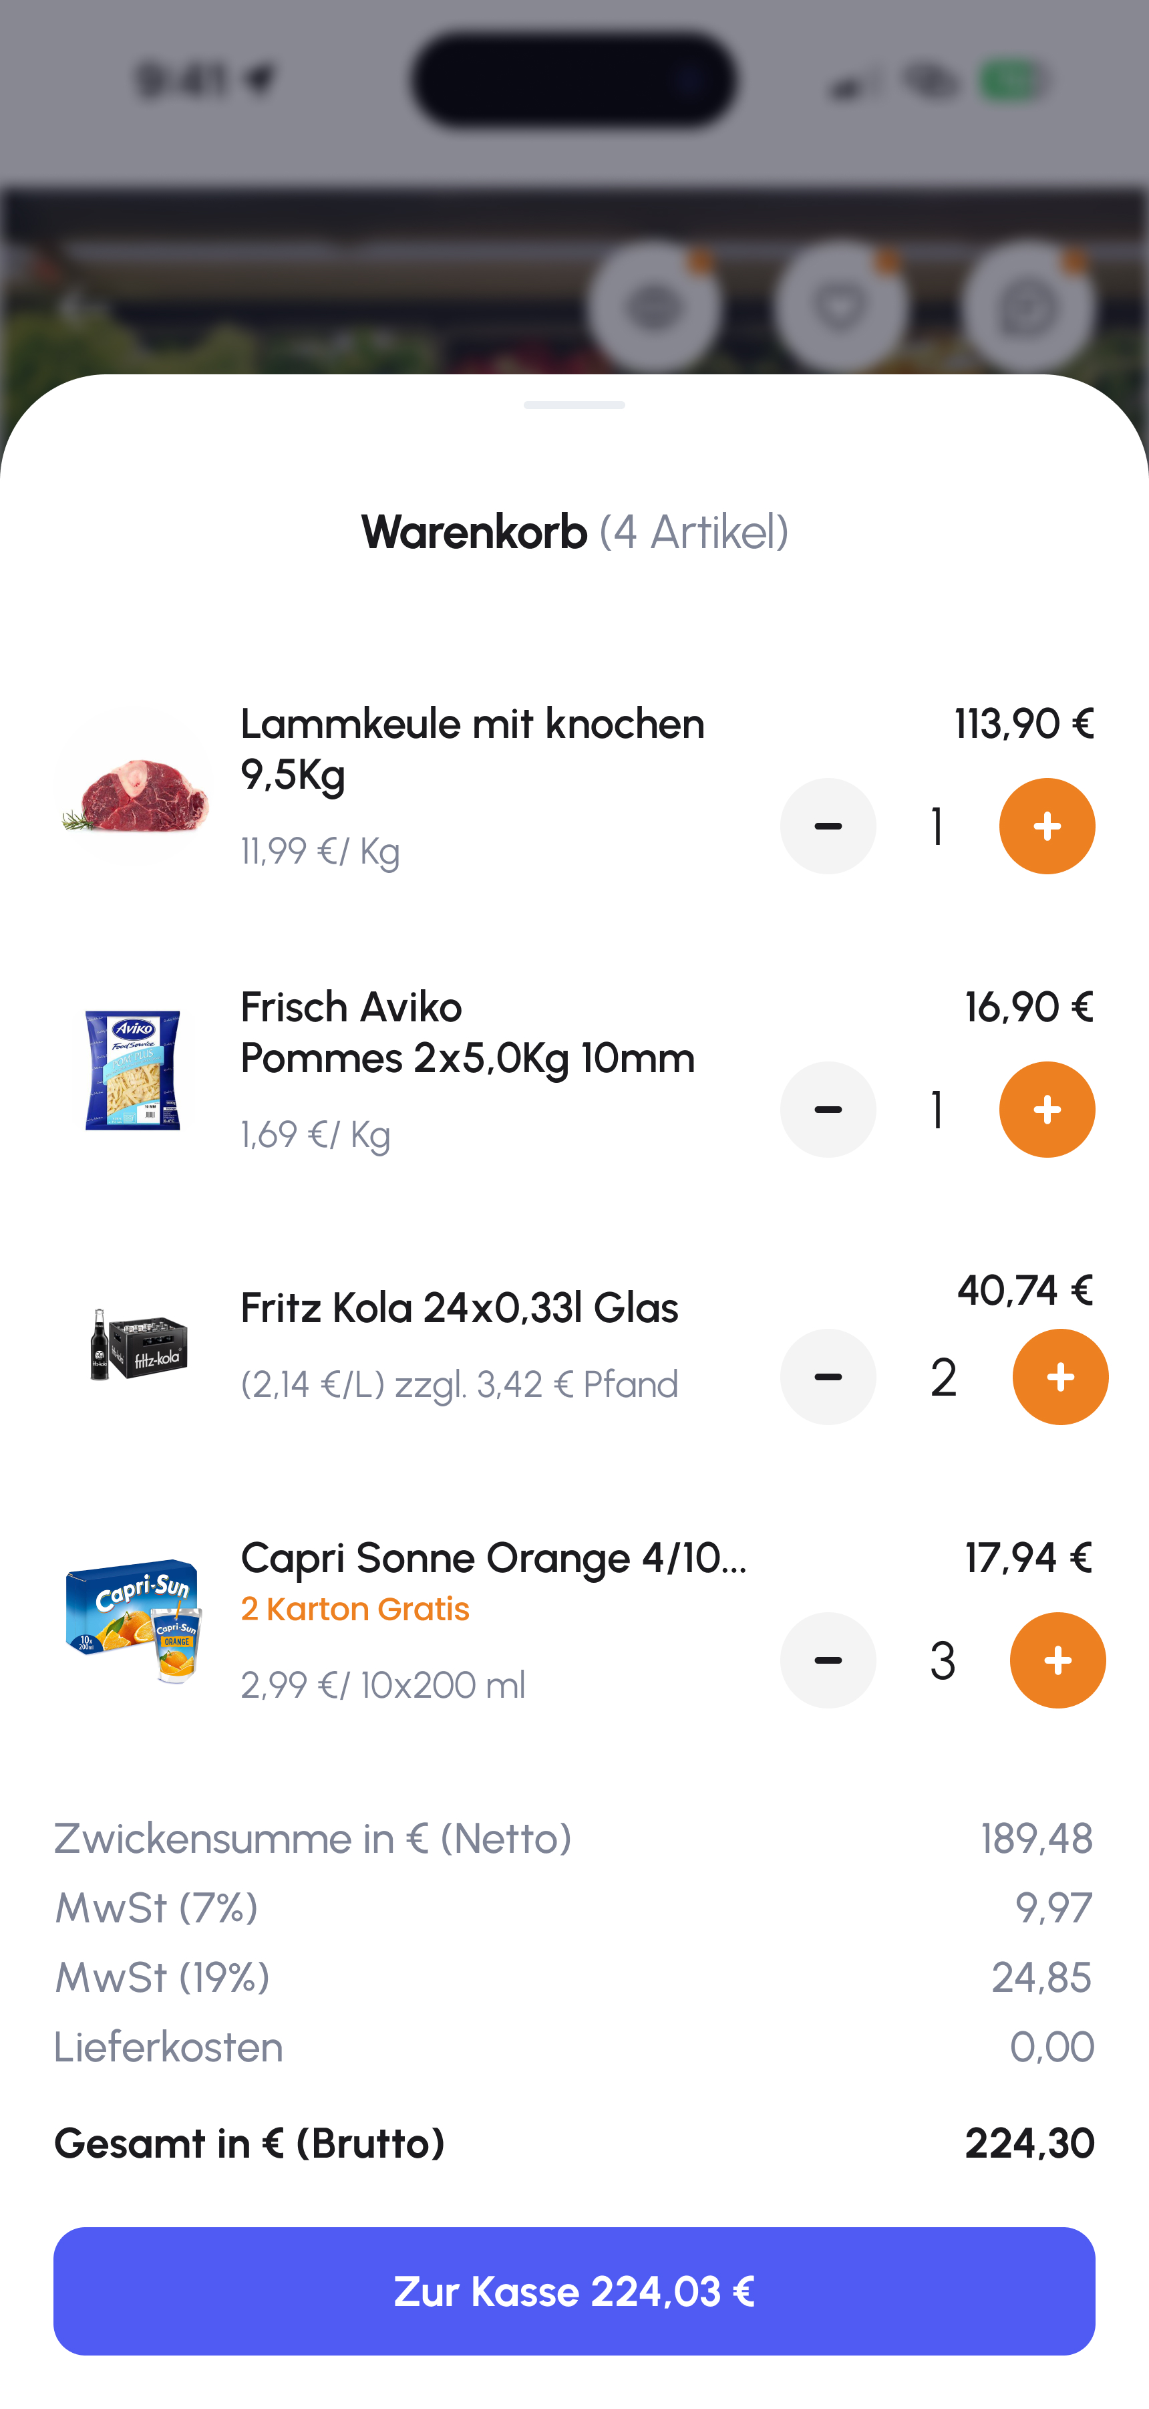Open Lammkeule mit knochen 9,5Kg item
The height and width of the screenshot is (2409, 1149).
tap(472, 748)
